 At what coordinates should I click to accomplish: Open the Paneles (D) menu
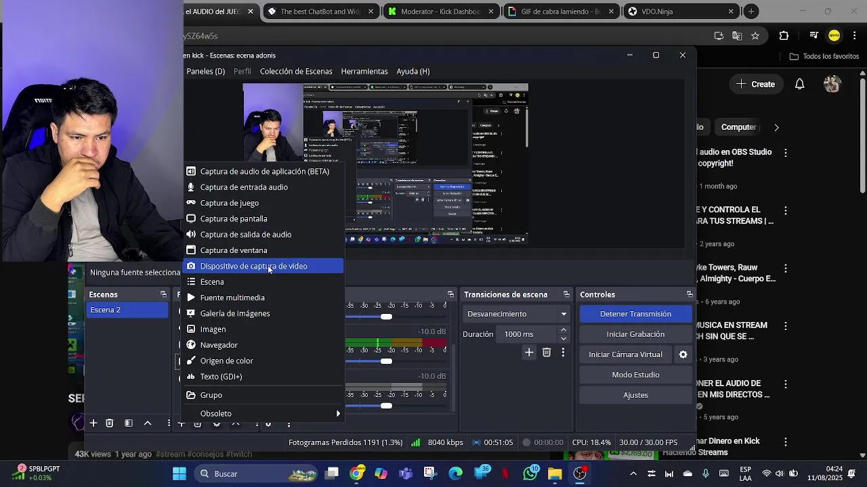click(206, 71)
